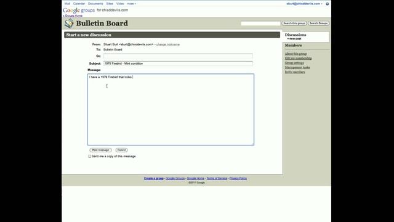This screenshot has height=222, width=394.
Task: Follow the Groups Home link
Action: click(x=73, y=15)
